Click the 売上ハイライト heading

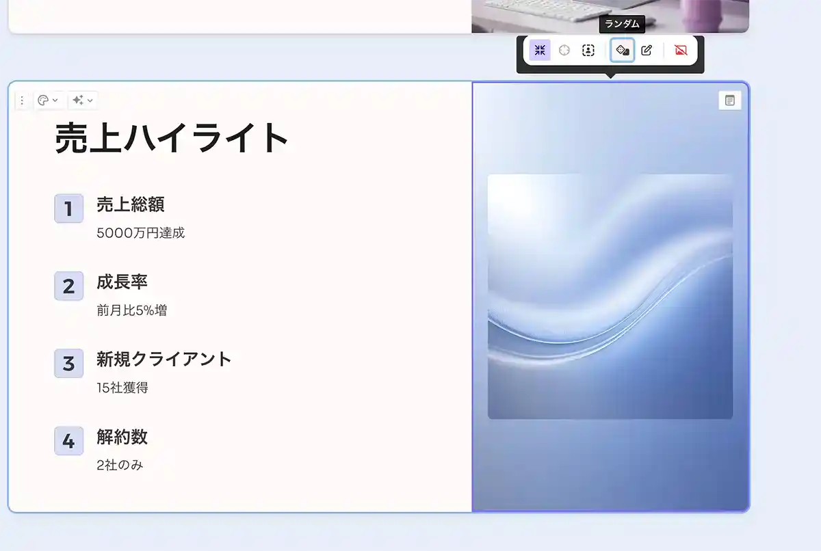point(172,138)
